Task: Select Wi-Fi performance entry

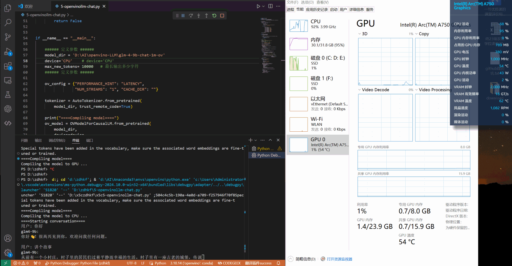Action: pos(318,124)
